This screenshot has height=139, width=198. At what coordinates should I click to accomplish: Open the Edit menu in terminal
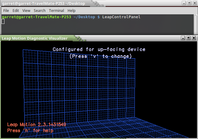(16, 10)
